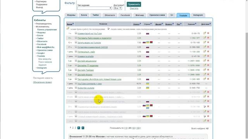Open Рекламодатель cabinet in the sidebar
The width and height of the screenshot is (248, 139).
[44, 24]
